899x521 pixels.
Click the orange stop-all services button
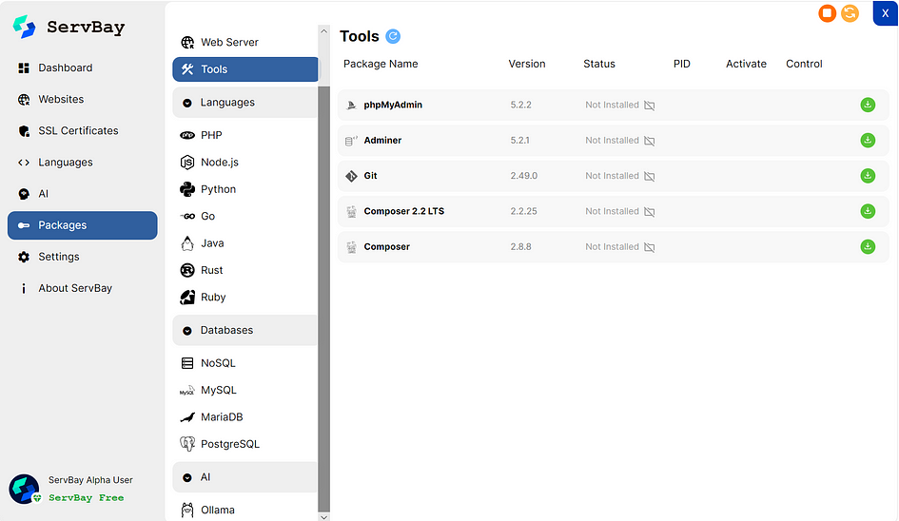point(827,12)
